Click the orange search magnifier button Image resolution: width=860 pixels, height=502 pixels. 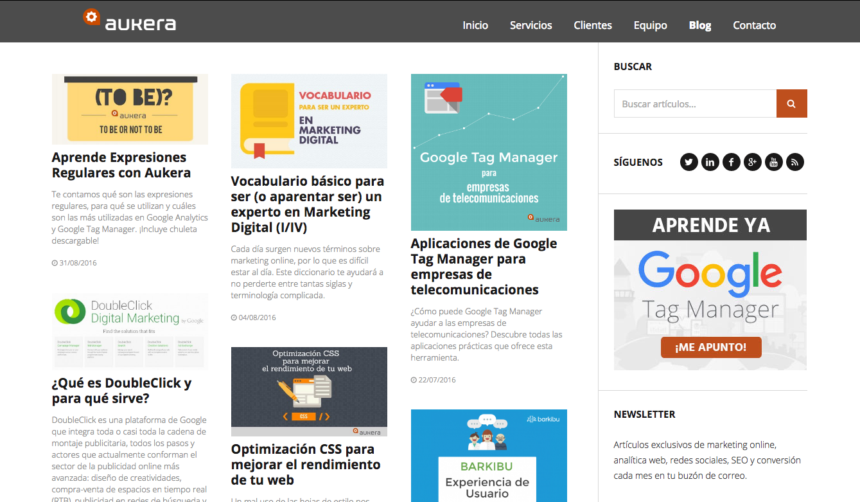click(x=791, y=103)
